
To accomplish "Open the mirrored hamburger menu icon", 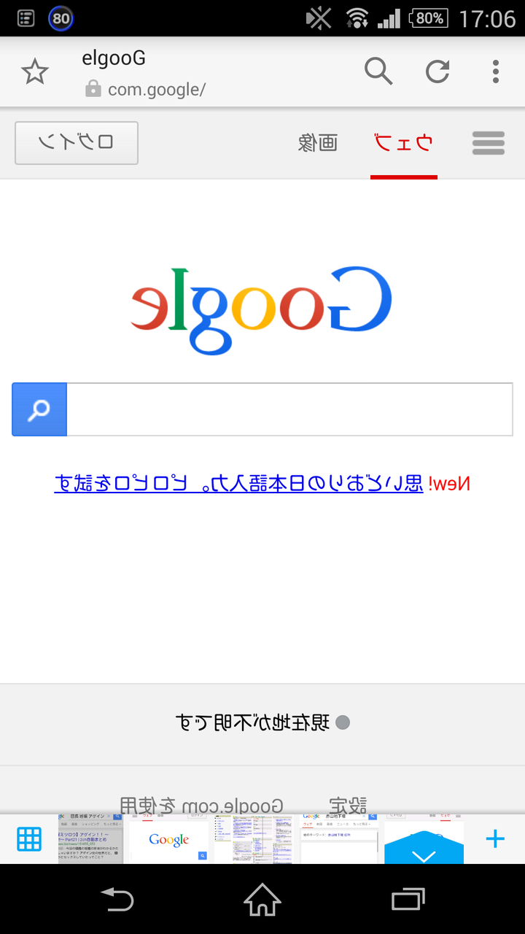I will coord(489,143).
